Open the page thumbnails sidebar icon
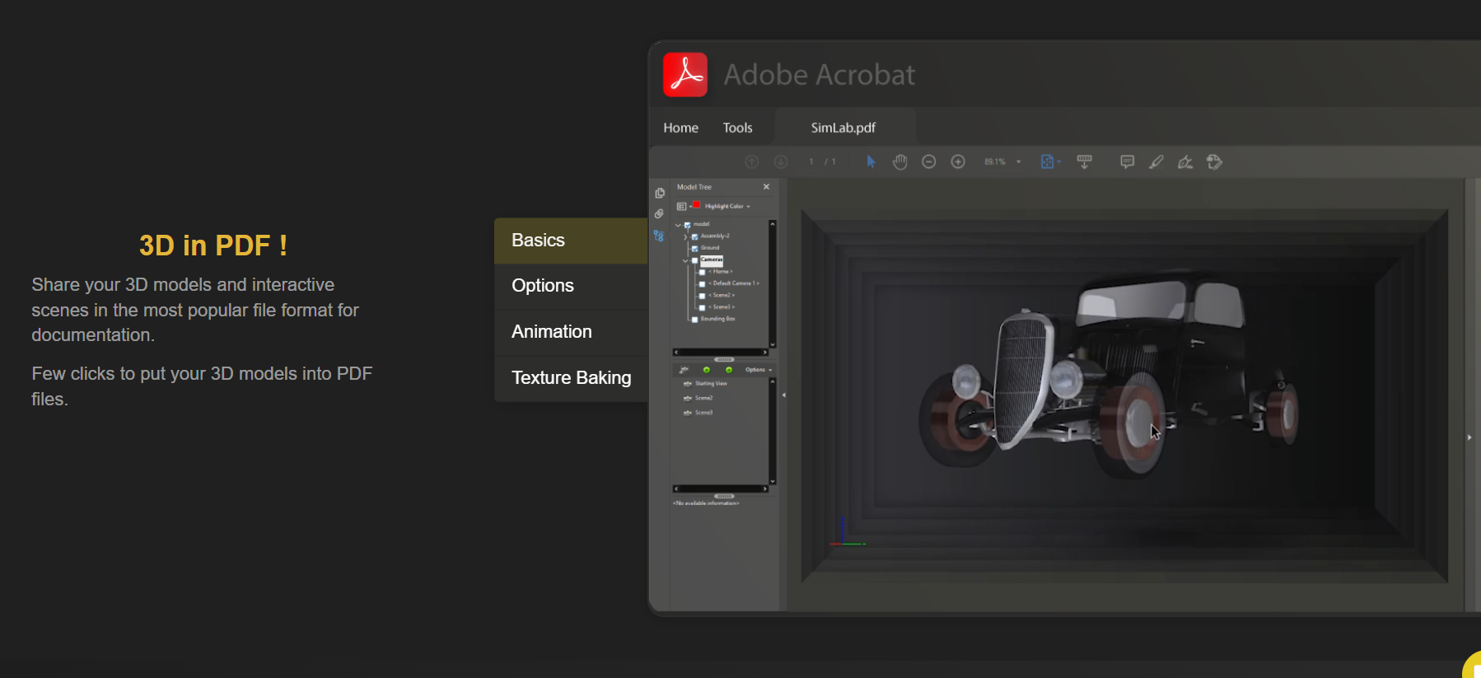This screenshot has width=1481, height=678. coord(660,194)
